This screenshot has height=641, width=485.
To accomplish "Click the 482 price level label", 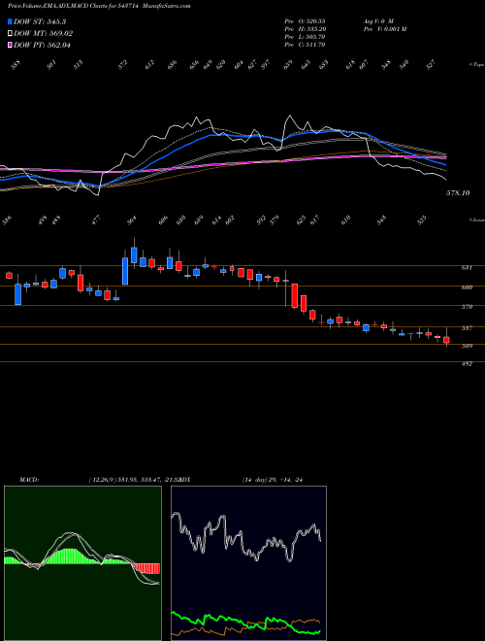I will tap(467, 363).
